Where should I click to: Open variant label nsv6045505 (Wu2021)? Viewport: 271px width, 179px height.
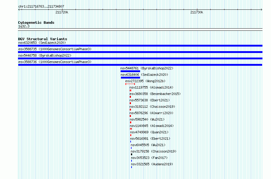[x=148, y=145]
